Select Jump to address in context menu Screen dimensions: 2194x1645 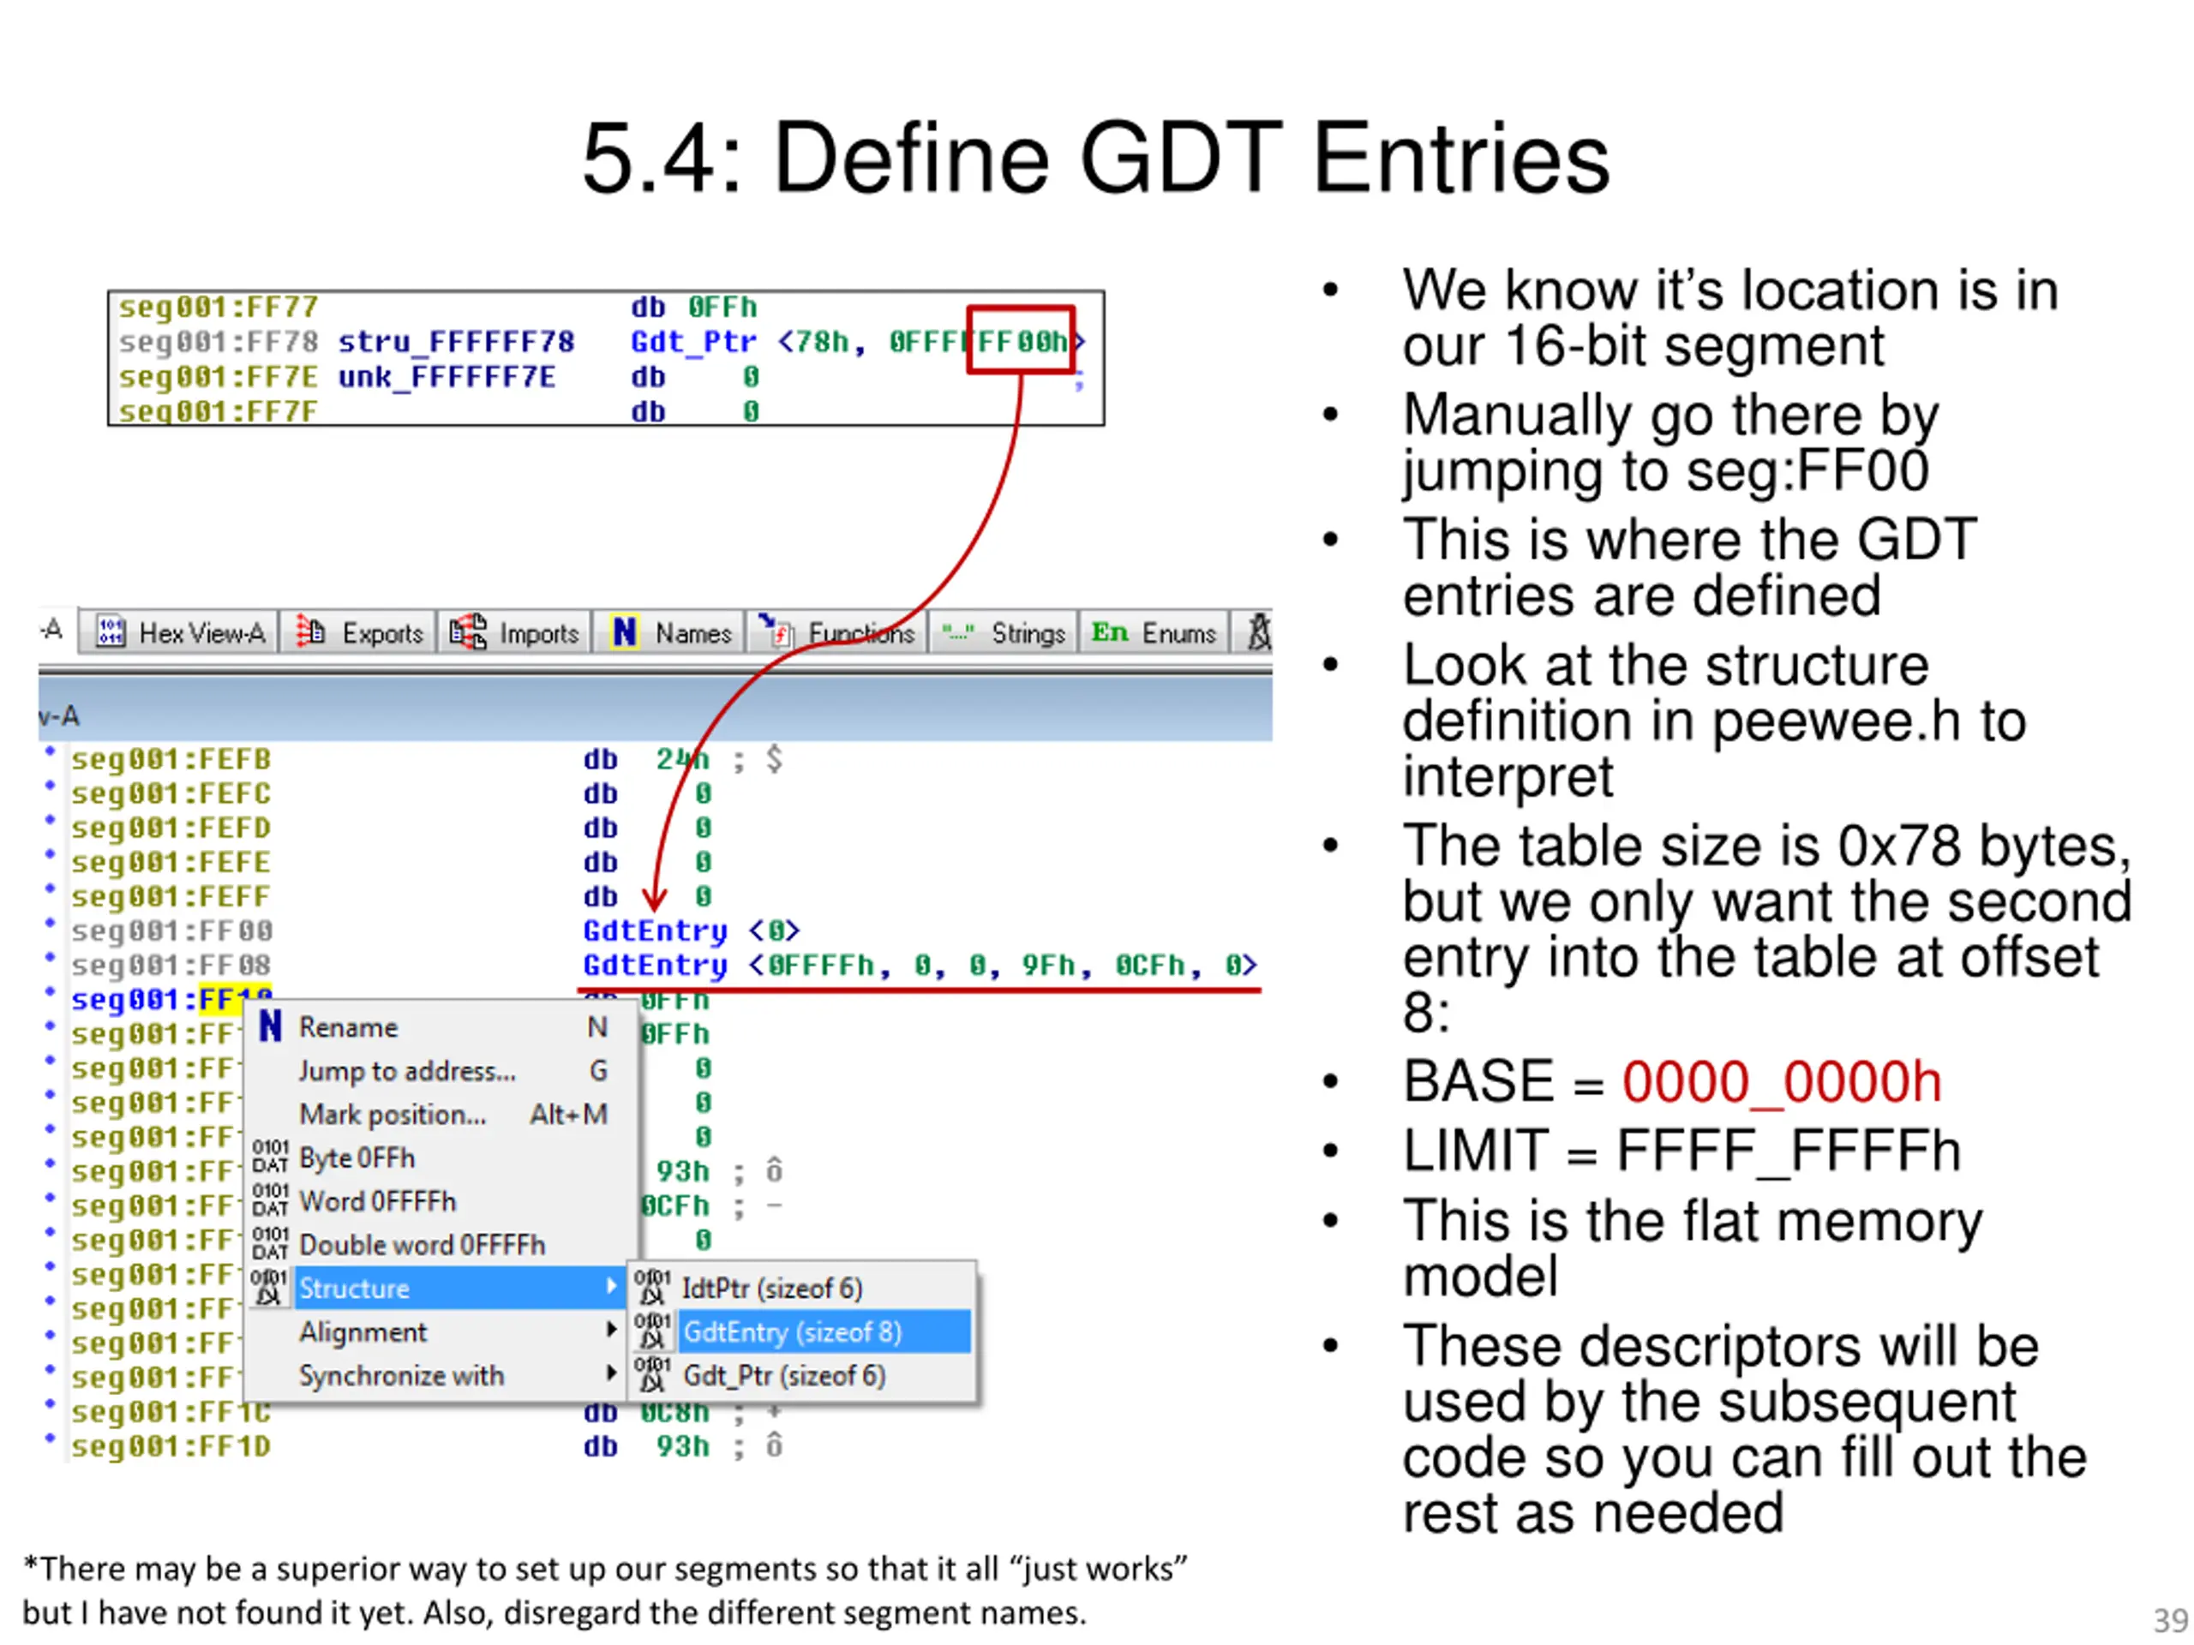click(x=441, y=1071)
